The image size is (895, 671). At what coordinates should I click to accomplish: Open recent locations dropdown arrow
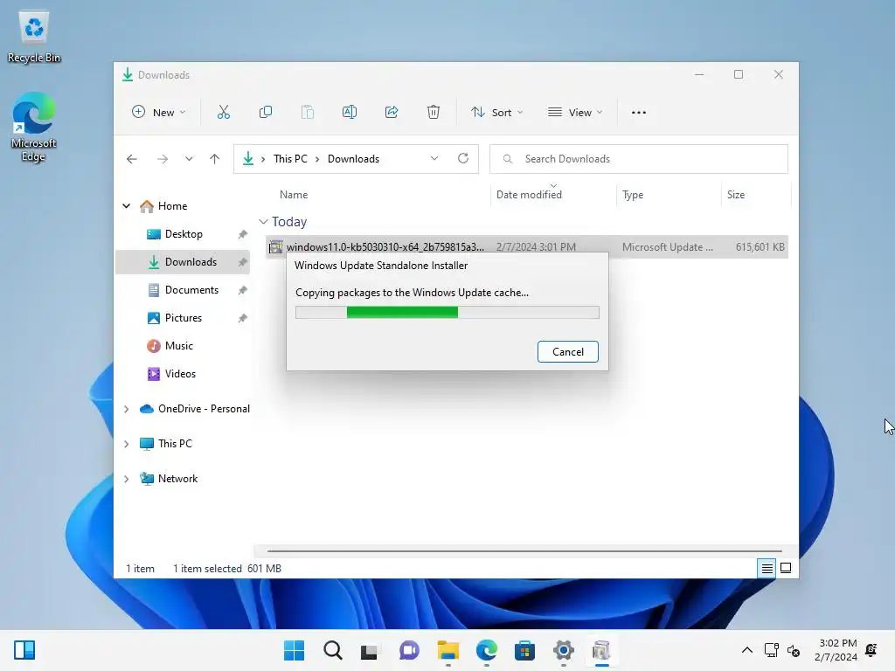189,159
